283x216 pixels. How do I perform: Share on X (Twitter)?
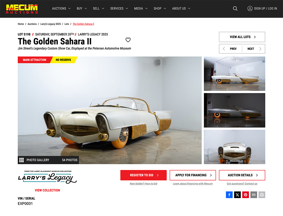click(x=237, y=195)
